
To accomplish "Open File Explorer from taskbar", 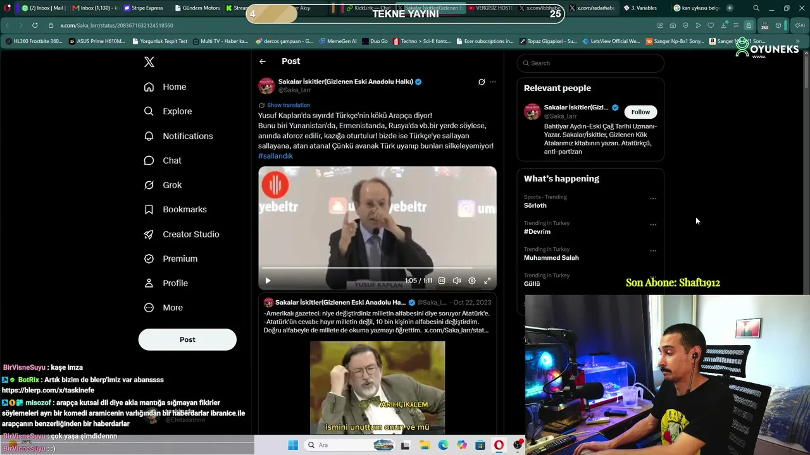I will coord(425,445).
